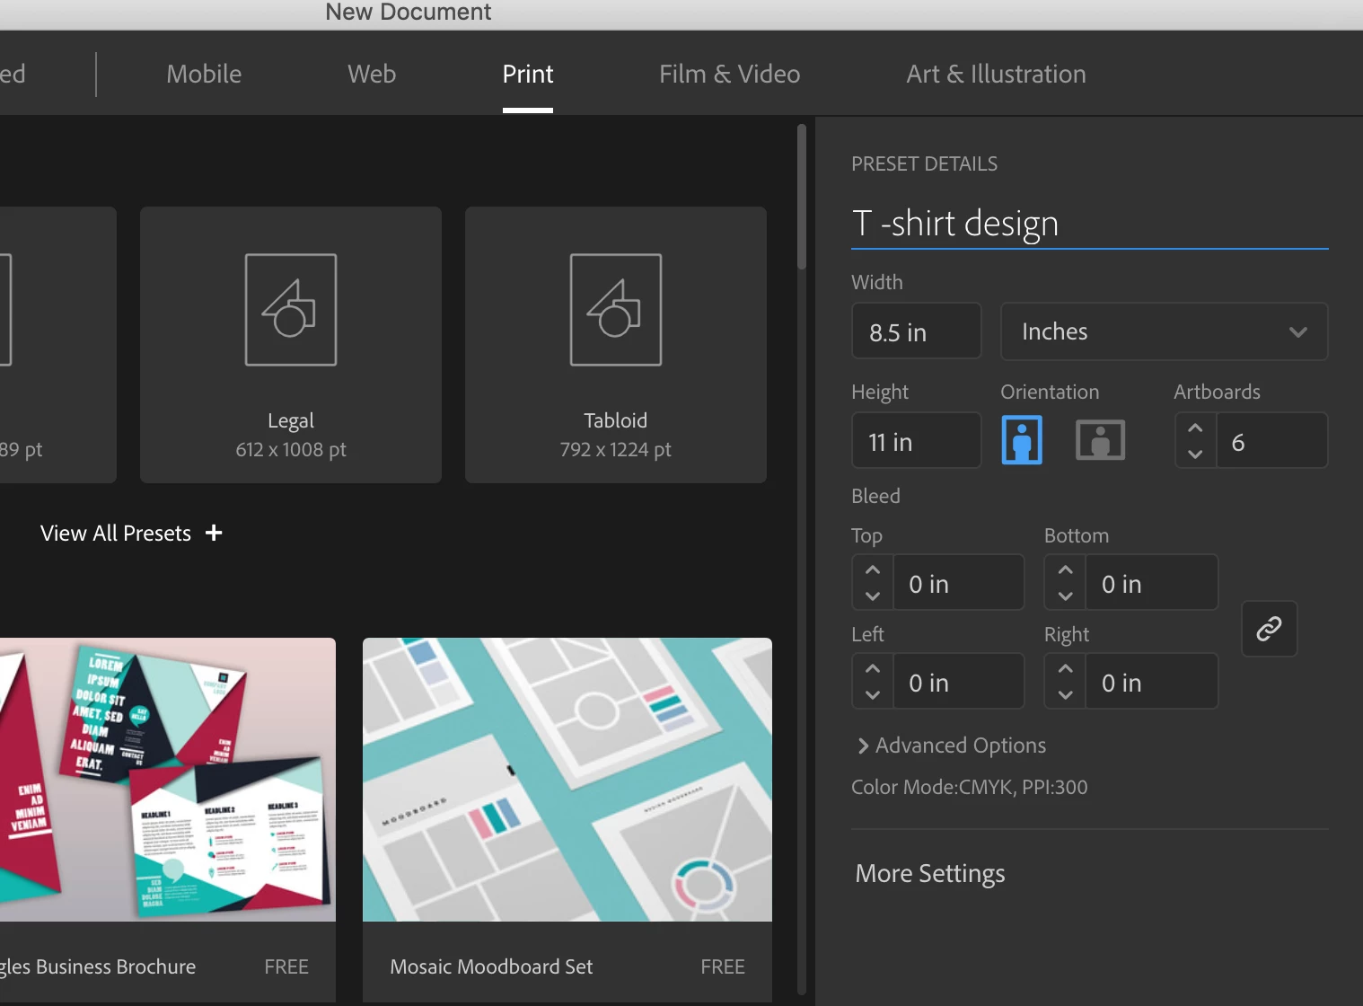The width and height of the screenshot is (1363, 1006).
Task: Click Color Mode:CMYK, PPI:300 text
Action: [x=969, y=787]
